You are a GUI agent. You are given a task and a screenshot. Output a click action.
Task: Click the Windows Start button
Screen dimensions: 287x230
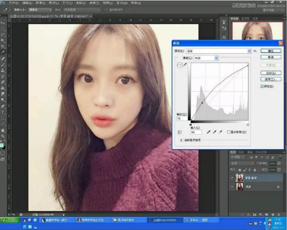point(9,220)
